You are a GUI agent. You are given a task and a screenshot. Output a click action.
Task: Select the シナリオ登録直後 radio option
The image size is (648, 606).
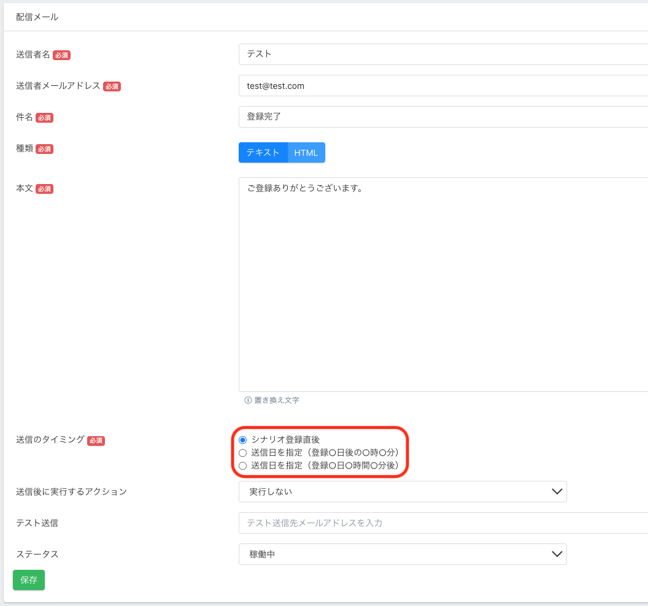(242, 440)
